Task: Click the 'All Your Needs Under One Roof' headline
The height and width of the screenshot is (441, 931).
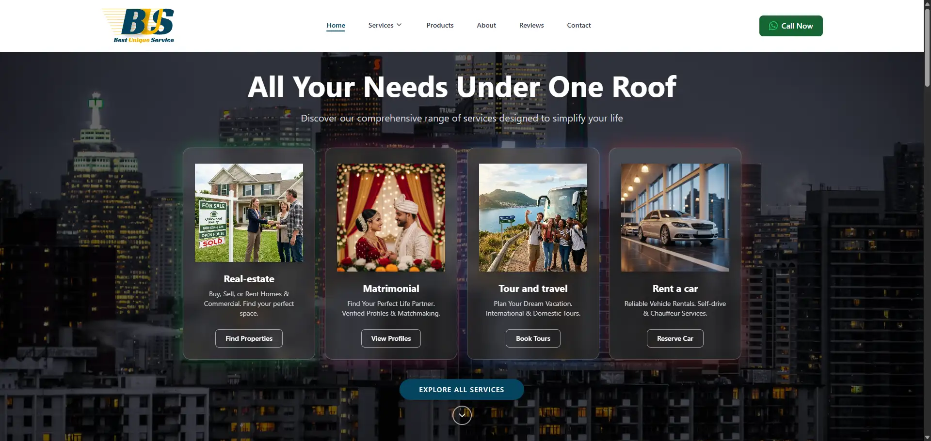Action: (x=462, y=87)
